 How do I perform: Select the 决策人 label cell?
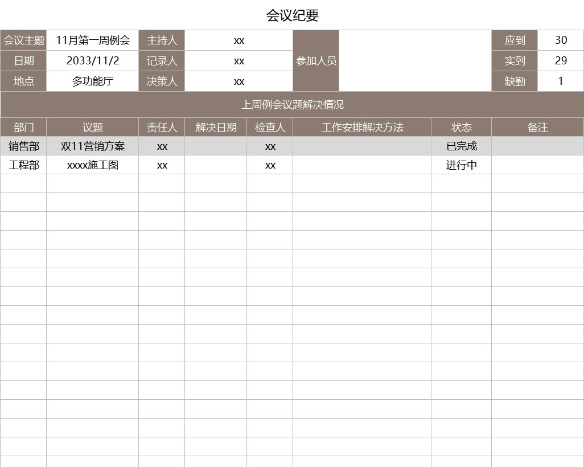(x=162, y=81)
